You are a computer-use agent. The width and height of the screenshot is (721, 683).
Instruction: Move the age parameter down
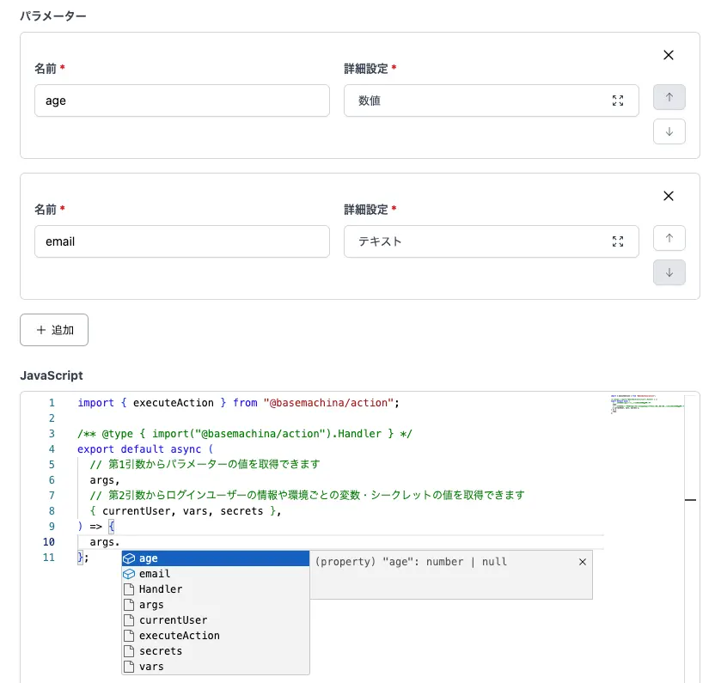tap(669, 131)
